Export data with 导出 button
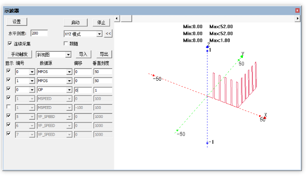 click(104, 54)
